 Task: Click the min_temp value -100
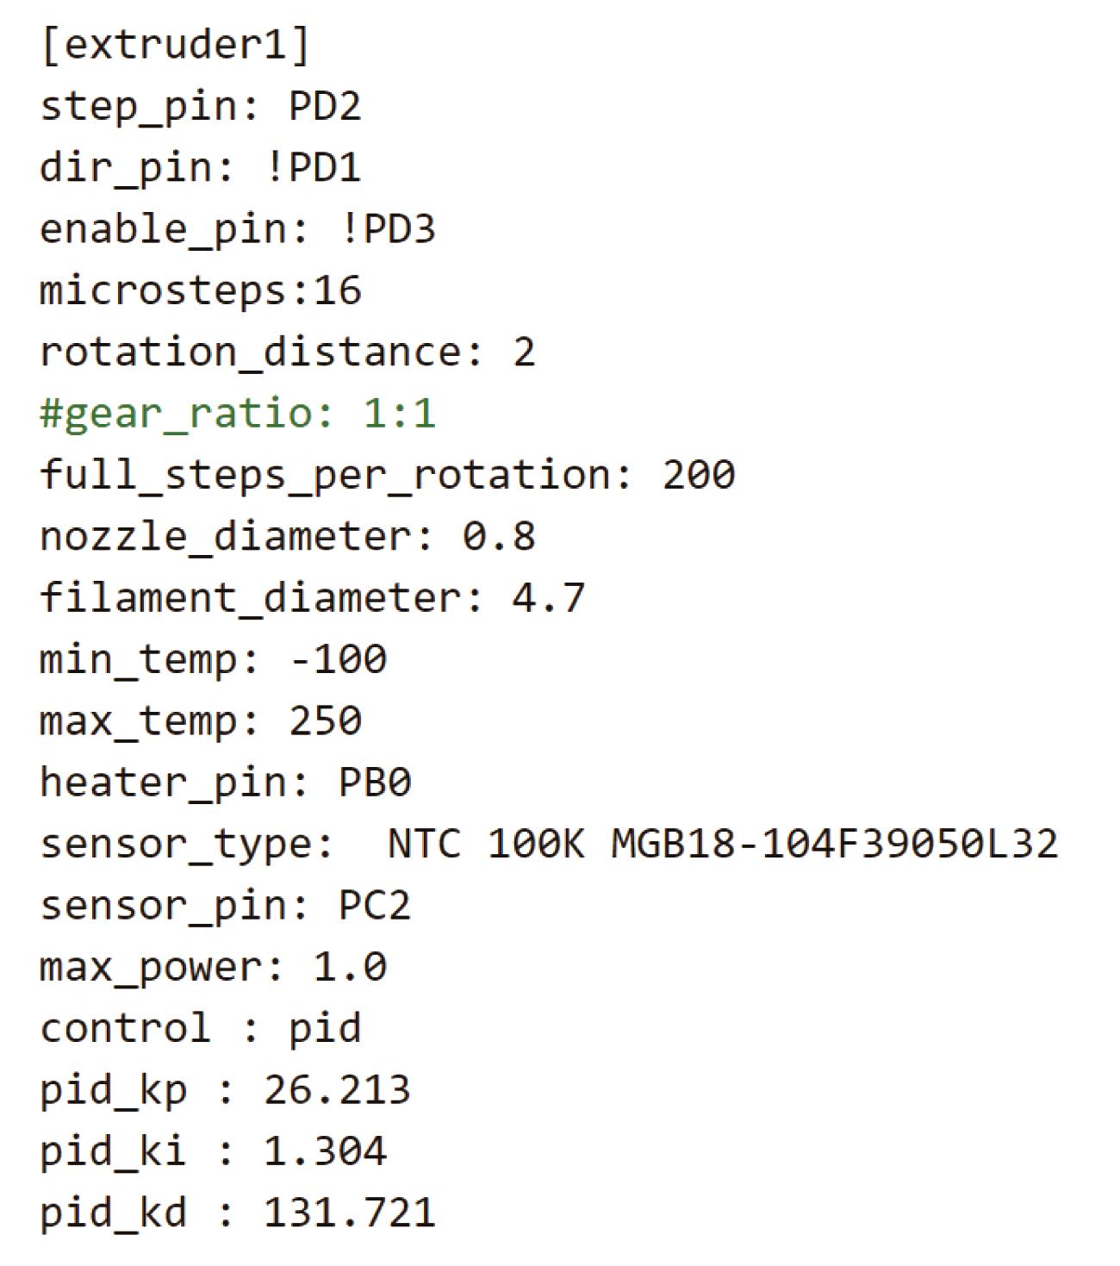[339, 659]
